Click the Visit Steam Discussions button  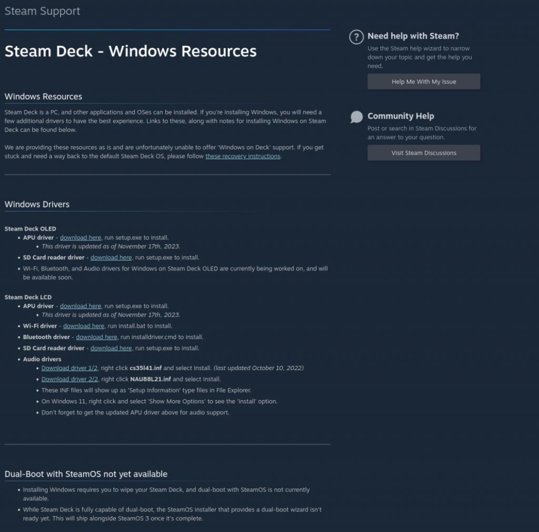(424, 152)
